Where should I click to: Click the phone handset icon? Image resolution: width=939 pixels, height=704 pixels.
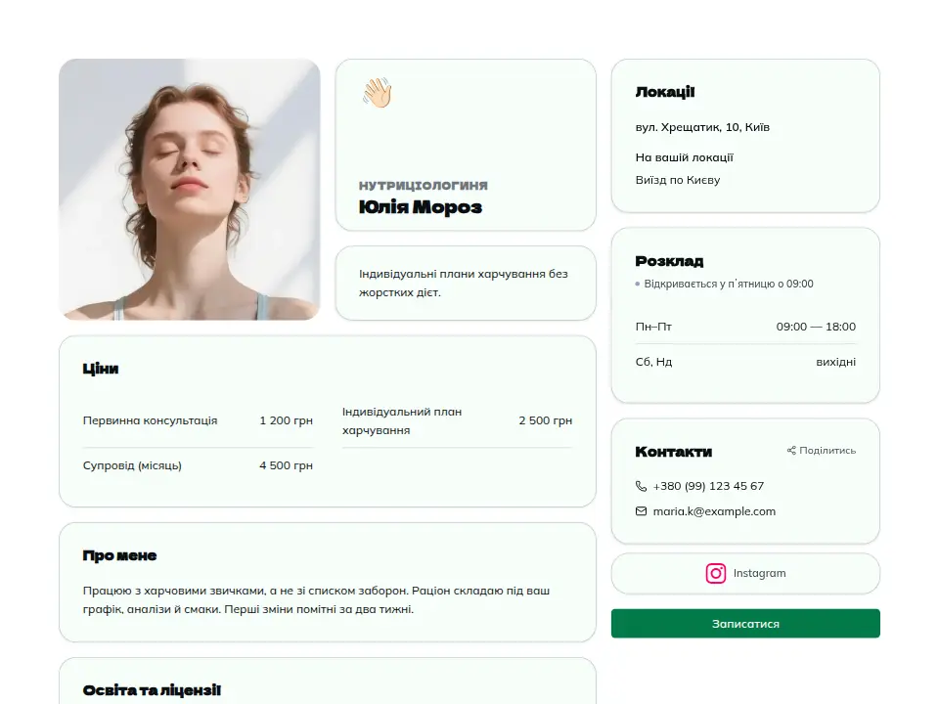(641, 486)
